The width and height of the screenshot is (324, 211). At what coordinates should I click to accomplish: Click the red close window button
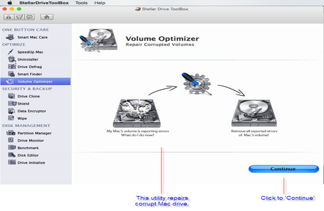5,9
